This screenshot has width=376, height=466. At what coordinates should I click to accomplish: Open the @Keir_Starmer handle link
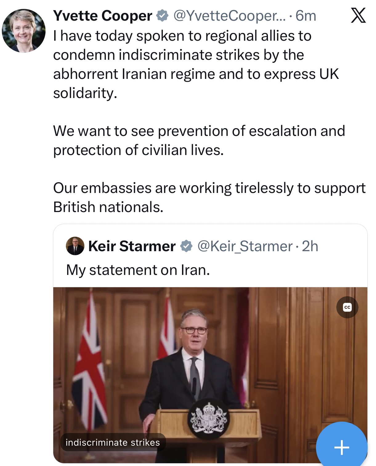tap(245, 246)
